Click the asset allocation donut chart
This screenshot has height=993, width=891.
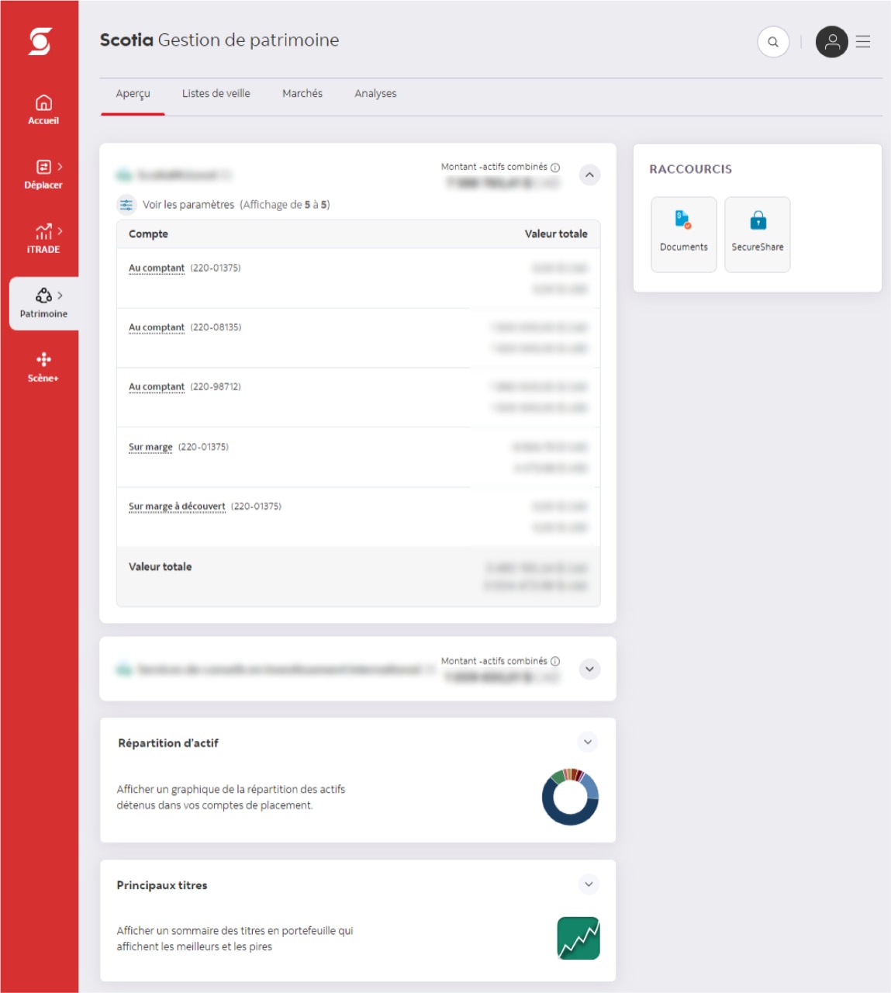pyautogui.click(x=570, y=797)
